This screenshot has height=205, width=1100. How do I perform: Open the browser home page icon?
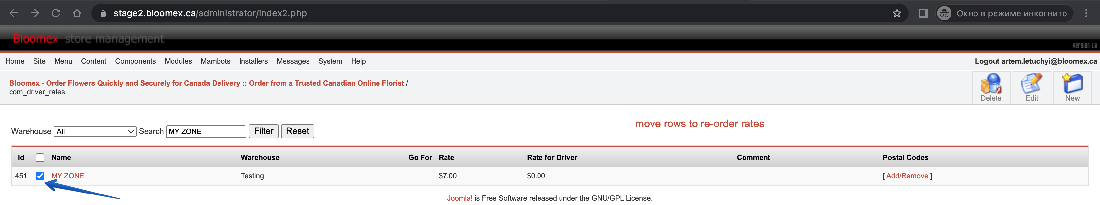(x=77, y=13)
